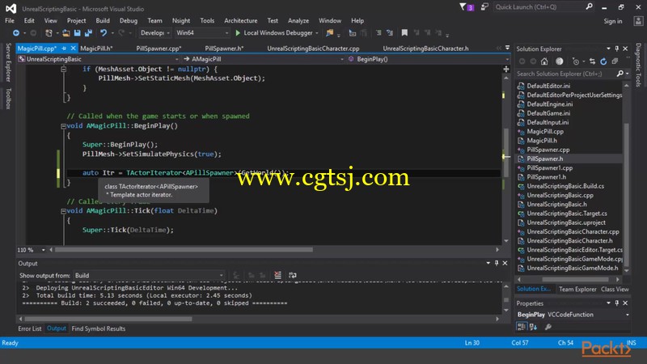Click the bookmark icon in toolbar

404,32
